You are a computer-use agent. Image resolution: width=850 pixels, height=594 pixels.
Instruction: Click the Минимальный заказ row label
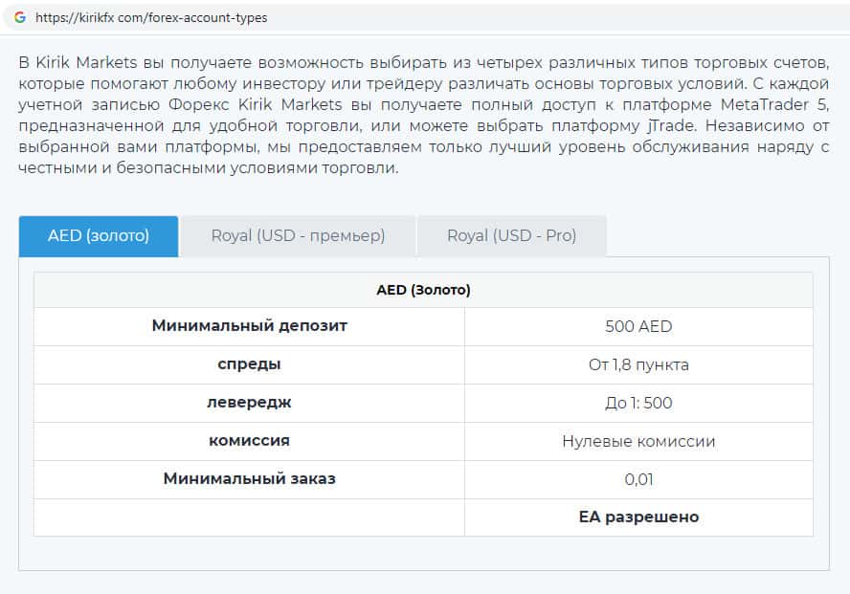point(249,478)
